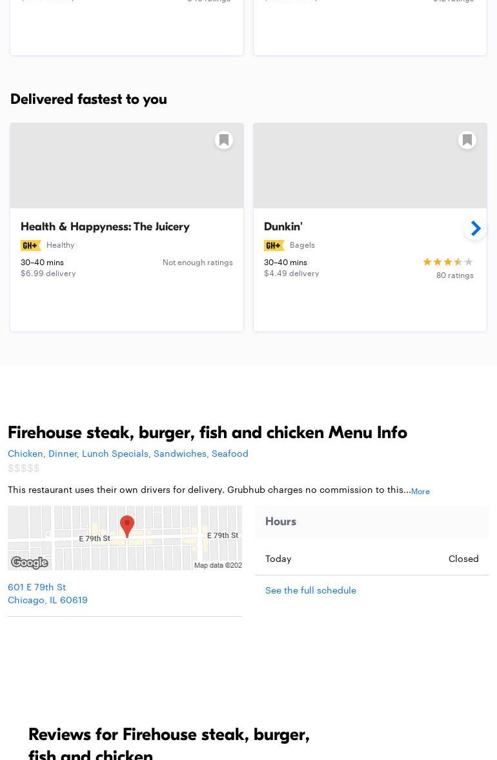The width and height of the screenshot is (497, 760).
Task: Click Dunkin' star rating
Action: coord(447,262)
